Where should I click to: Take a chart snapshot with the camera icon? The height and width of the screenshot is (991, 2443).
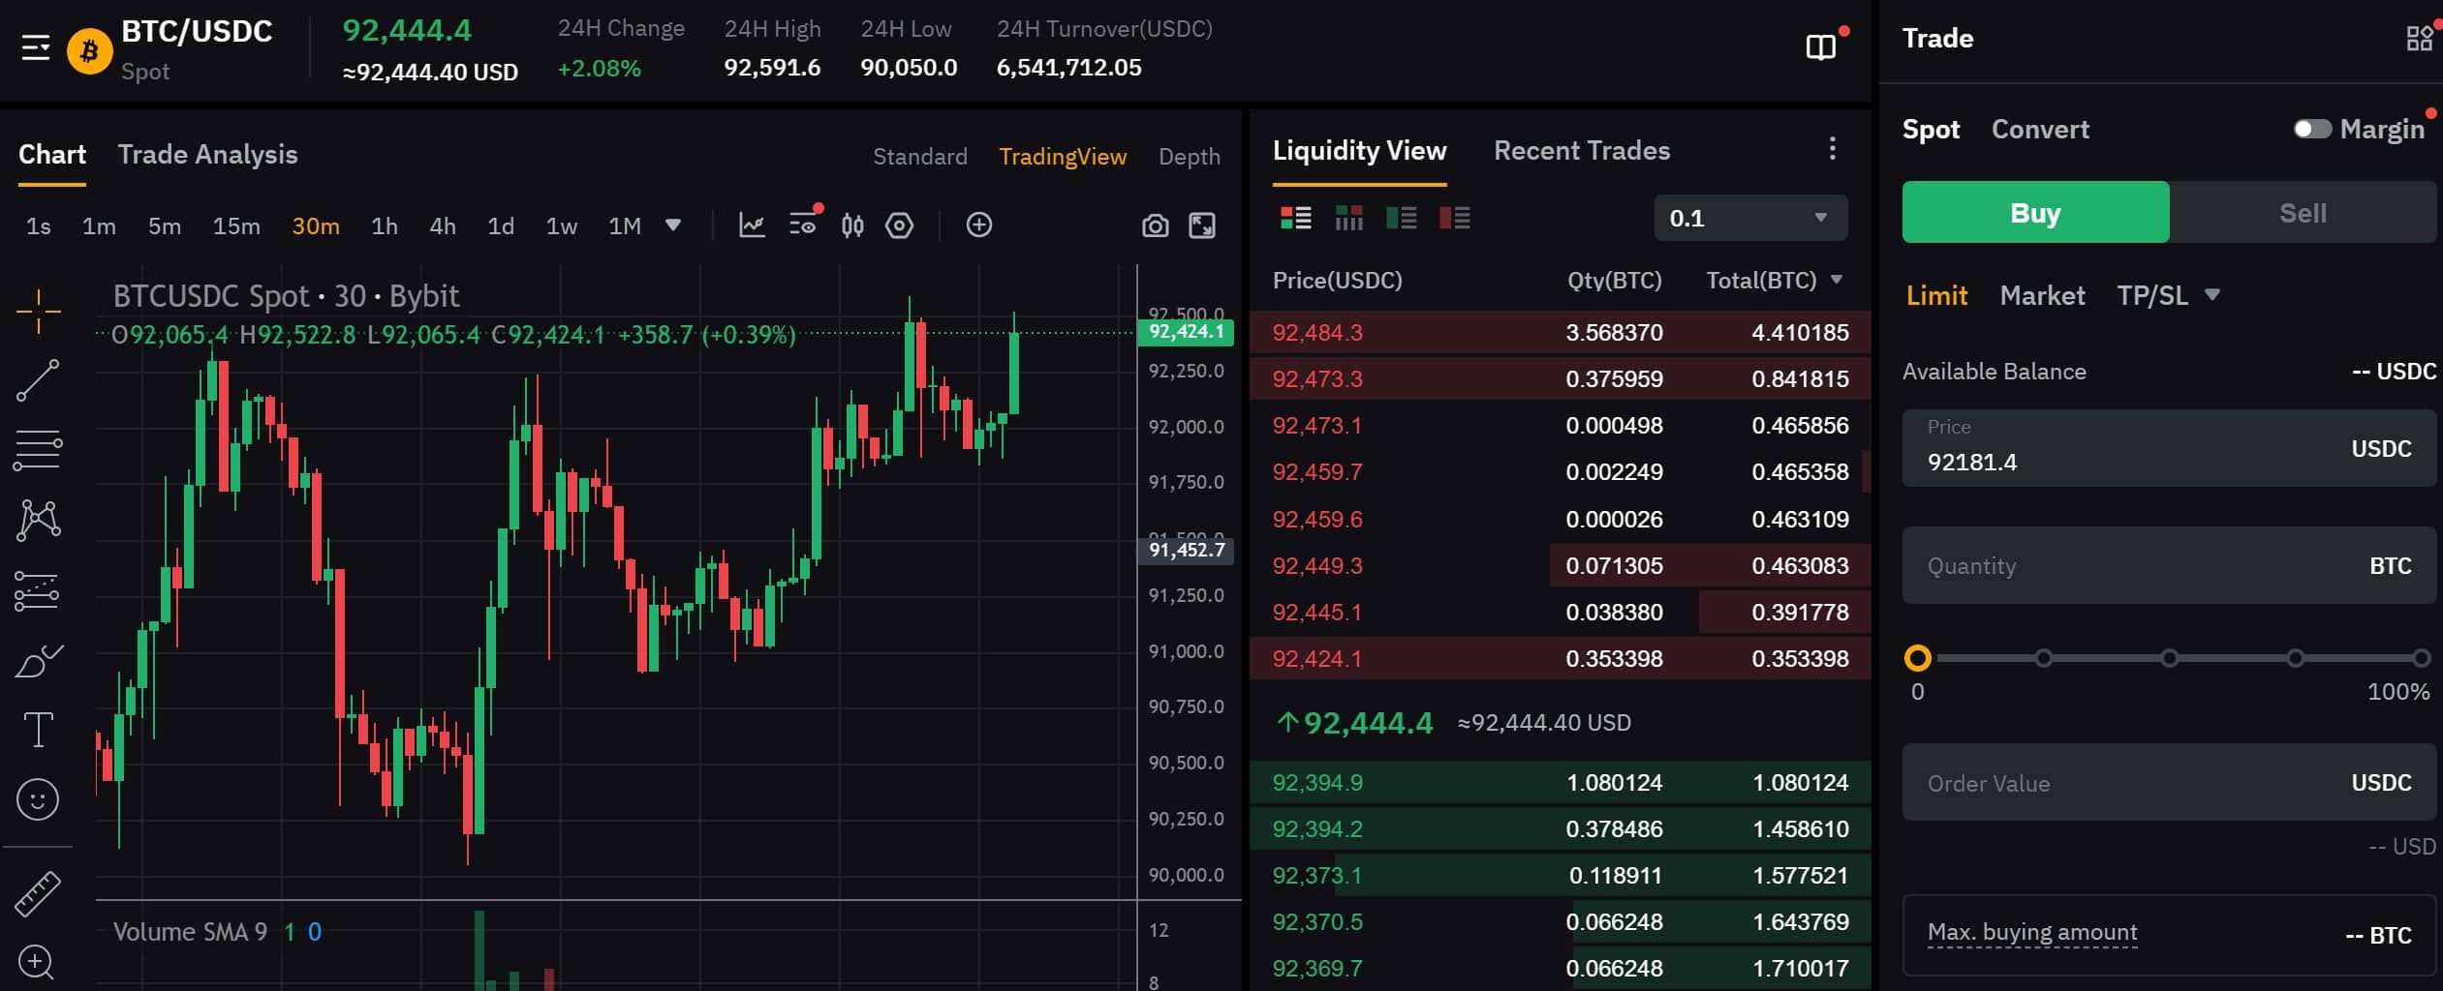click(1154, 225)
